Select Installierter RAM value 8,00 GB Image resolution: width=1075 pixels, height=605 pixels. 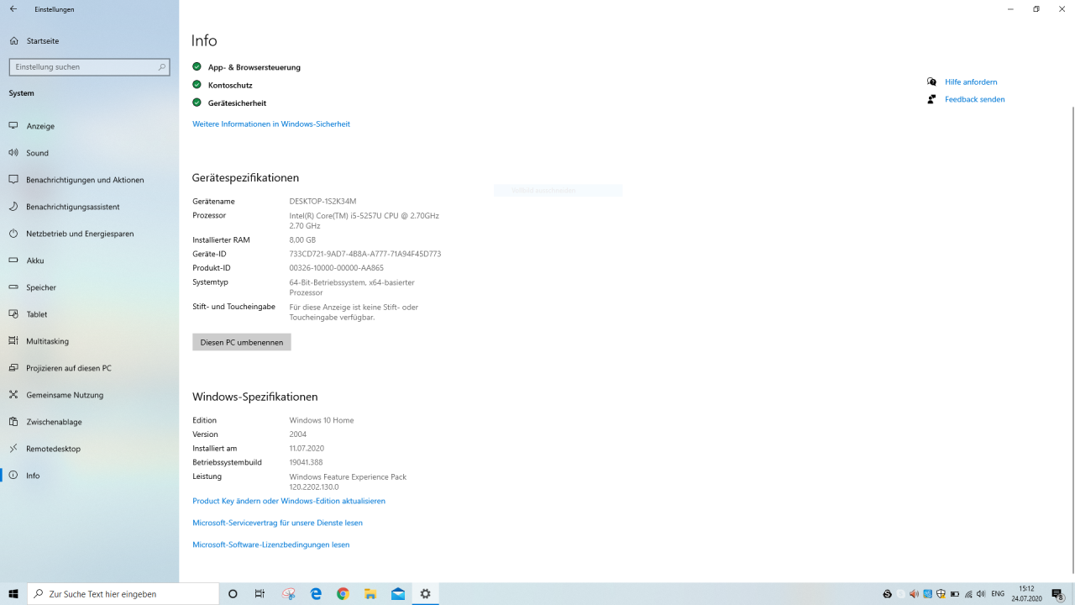[302, 240]
